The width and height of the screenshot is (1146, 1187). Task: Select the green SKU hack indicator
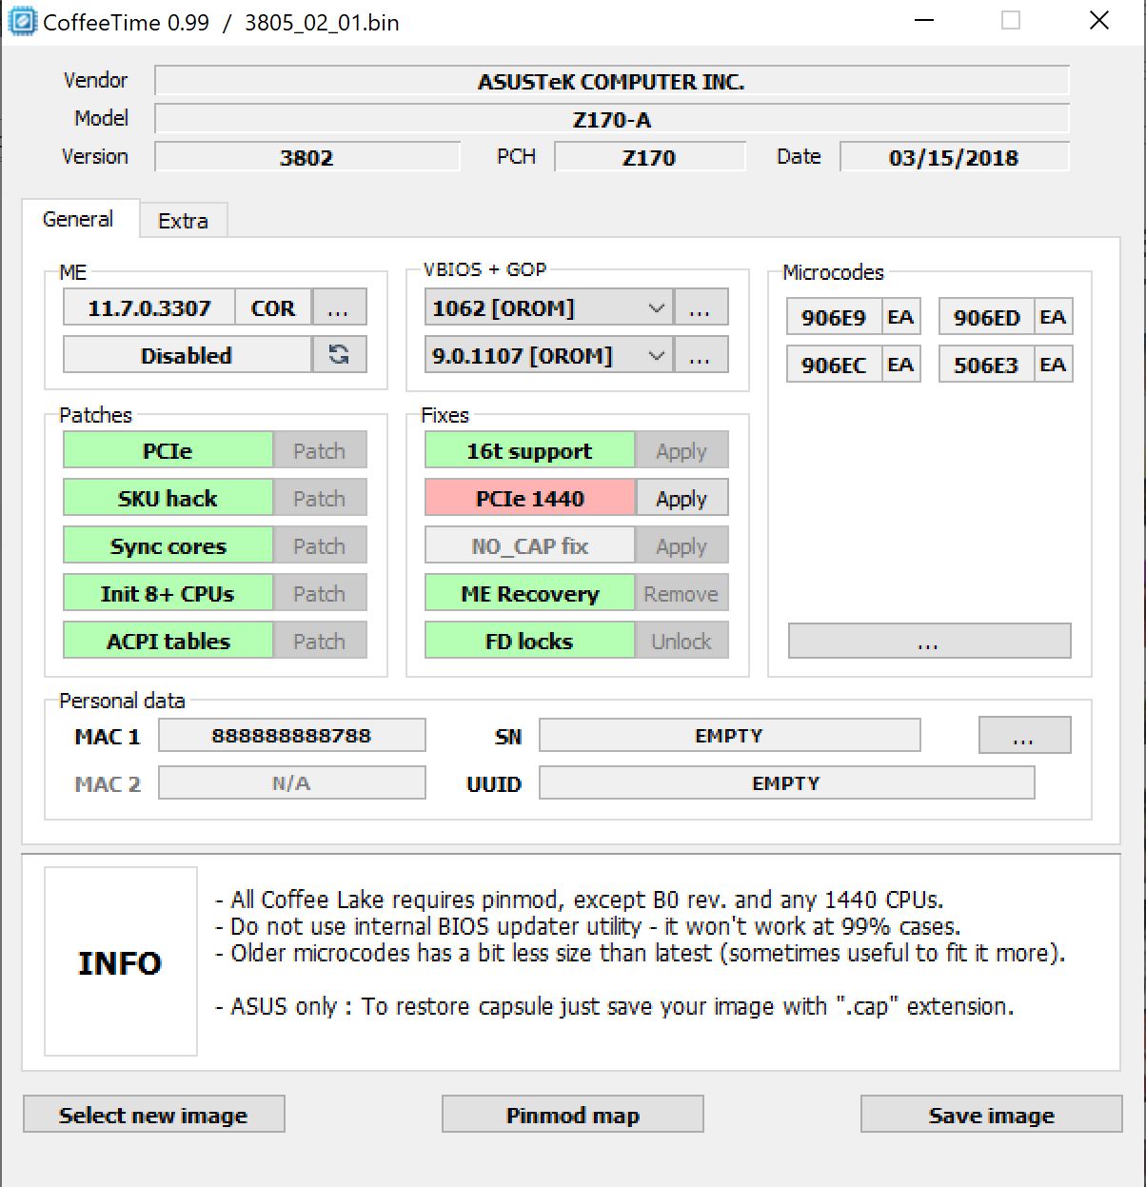pyautogui.click(x=168, y=498)
